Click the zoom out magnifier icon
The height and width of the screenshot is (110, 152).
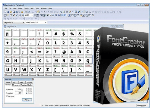tap(23, 15)
